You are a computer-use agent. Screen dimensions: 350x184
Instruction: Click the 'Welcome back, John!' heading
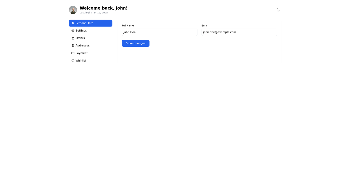pyautogui.click(x=104, y=8)
